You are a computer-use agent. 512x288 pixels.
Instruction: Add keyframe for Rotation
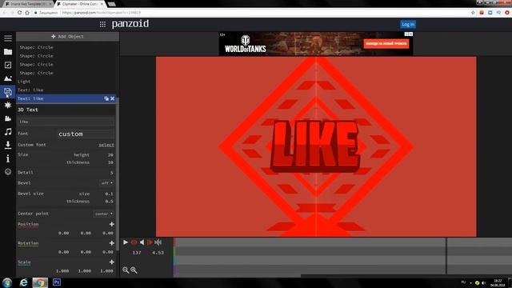tap(112, 243)
